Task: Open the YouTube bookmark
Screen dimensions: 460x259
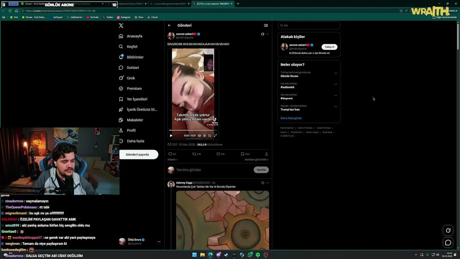Action: [x=92, y=17]
